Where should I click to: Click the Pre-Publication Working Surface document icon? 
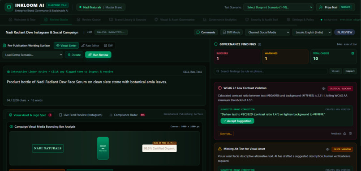pyautogui.click(x=4, y=46)
